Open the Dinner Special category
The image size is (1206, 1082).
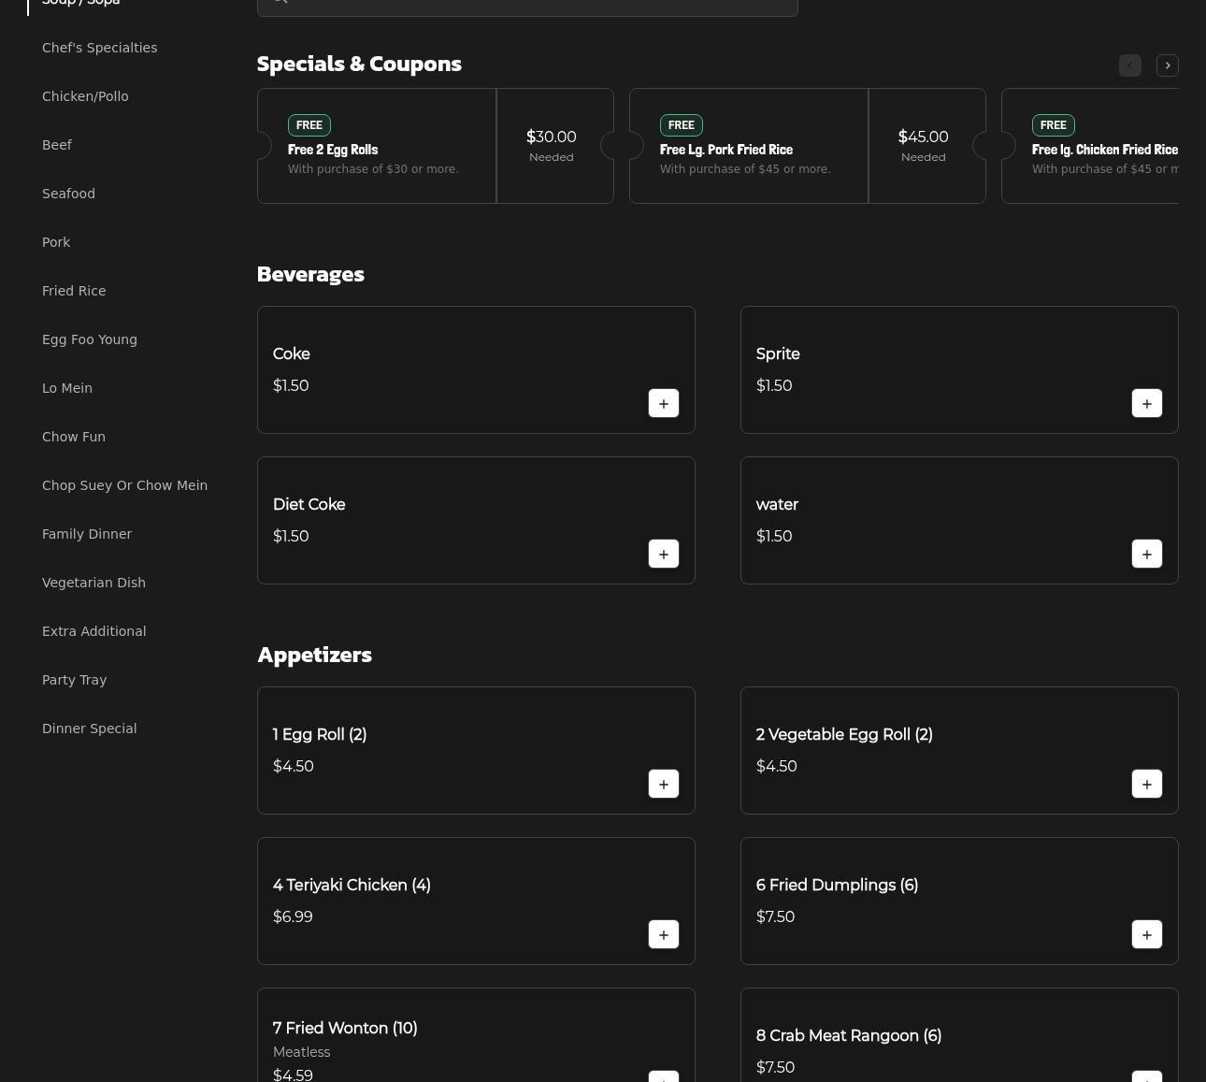point(89,729)
